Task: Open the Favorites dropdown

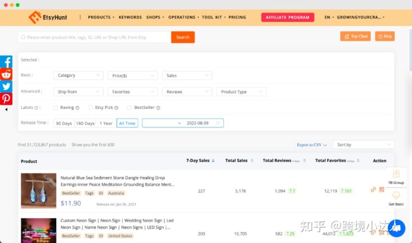Action: [x=133, y=92]
